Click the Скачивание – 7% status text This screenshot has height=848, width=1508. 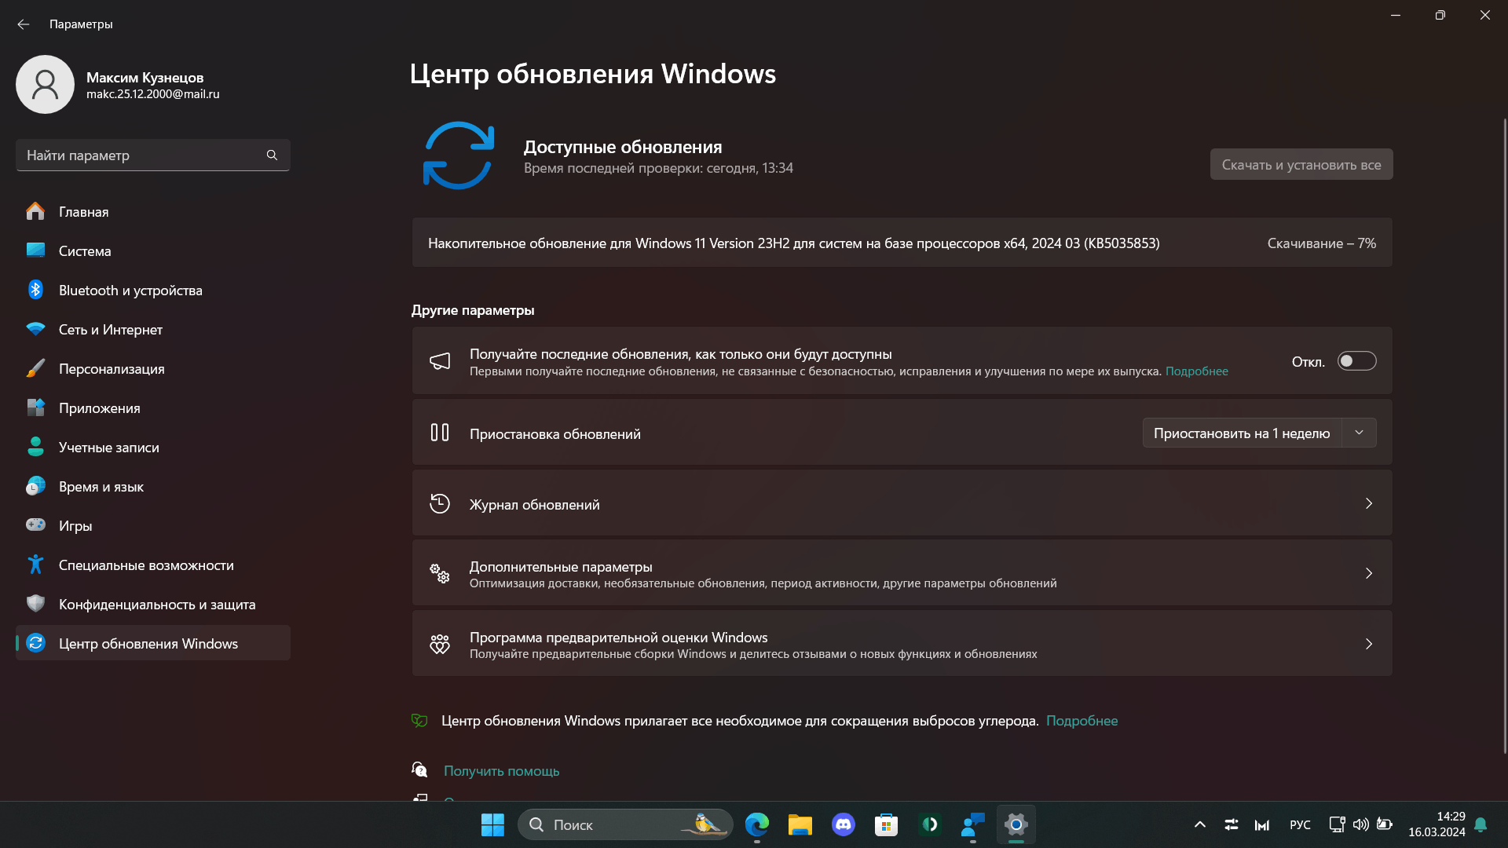click(1322, 243)
